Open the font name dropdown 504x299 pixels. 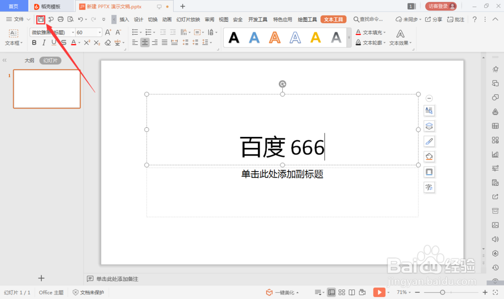[73, 32]
